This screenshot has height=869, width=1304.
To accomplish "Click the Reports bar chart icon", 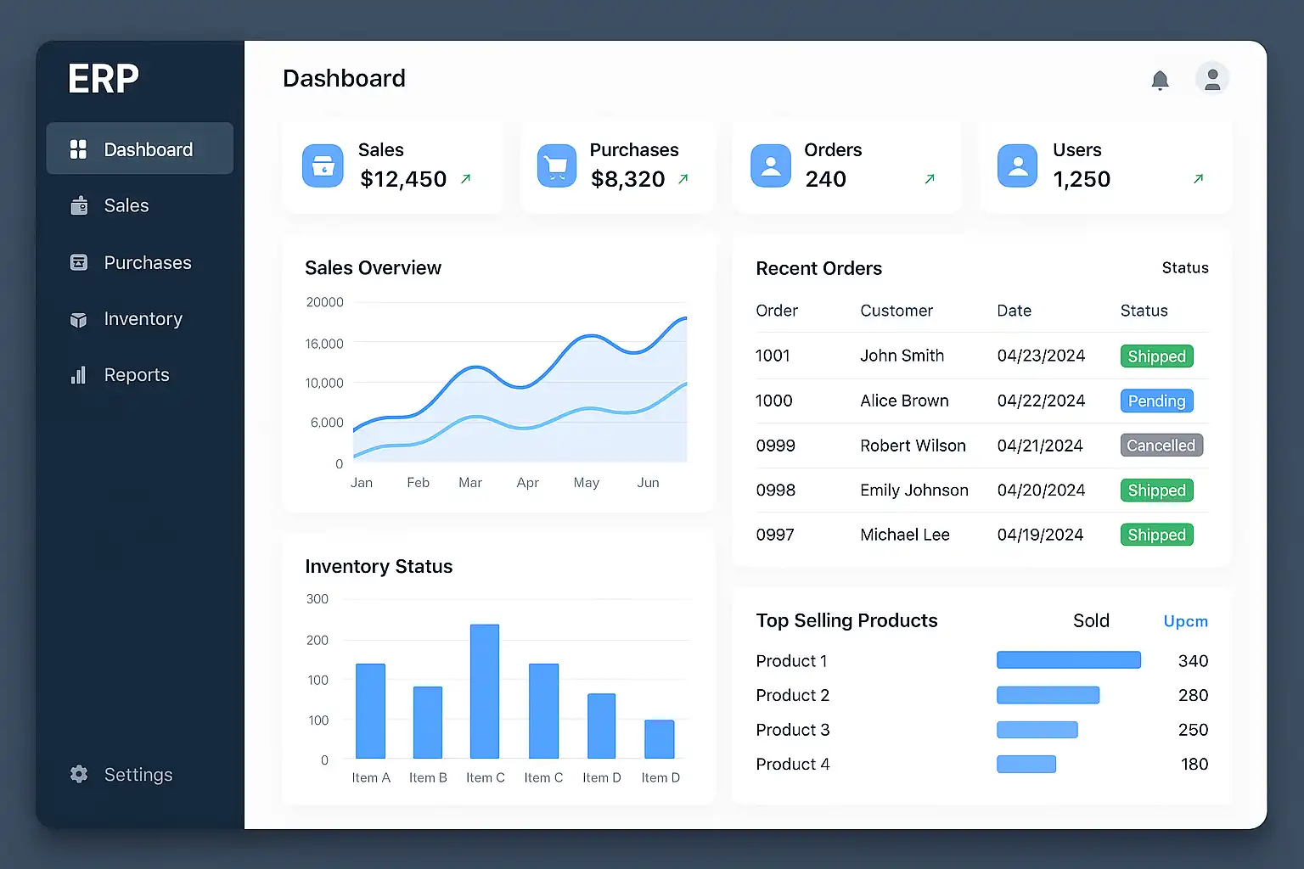I will [x=79, y=375].
